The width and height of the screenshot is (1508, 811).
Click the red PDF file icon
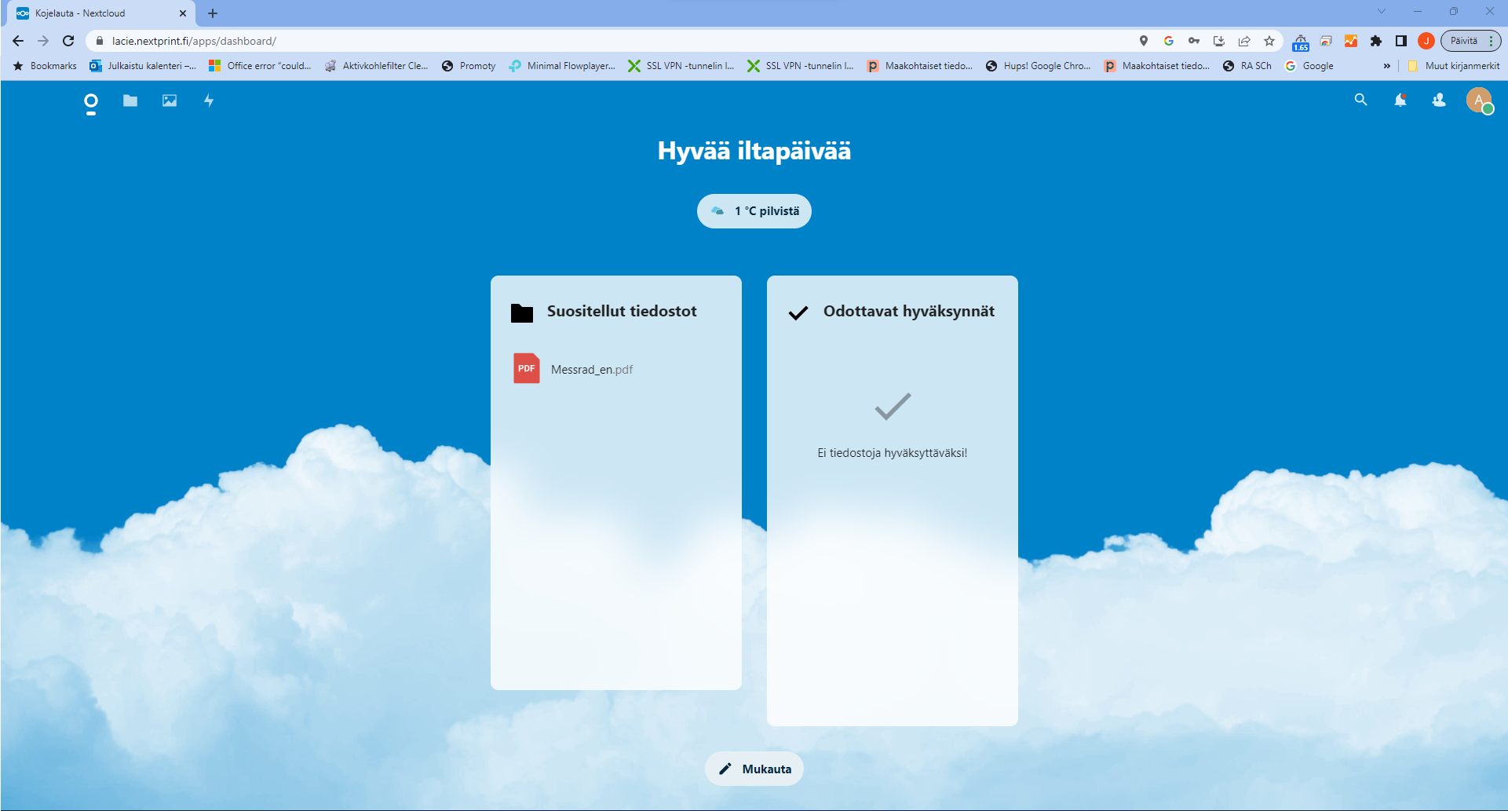point(527,368)
